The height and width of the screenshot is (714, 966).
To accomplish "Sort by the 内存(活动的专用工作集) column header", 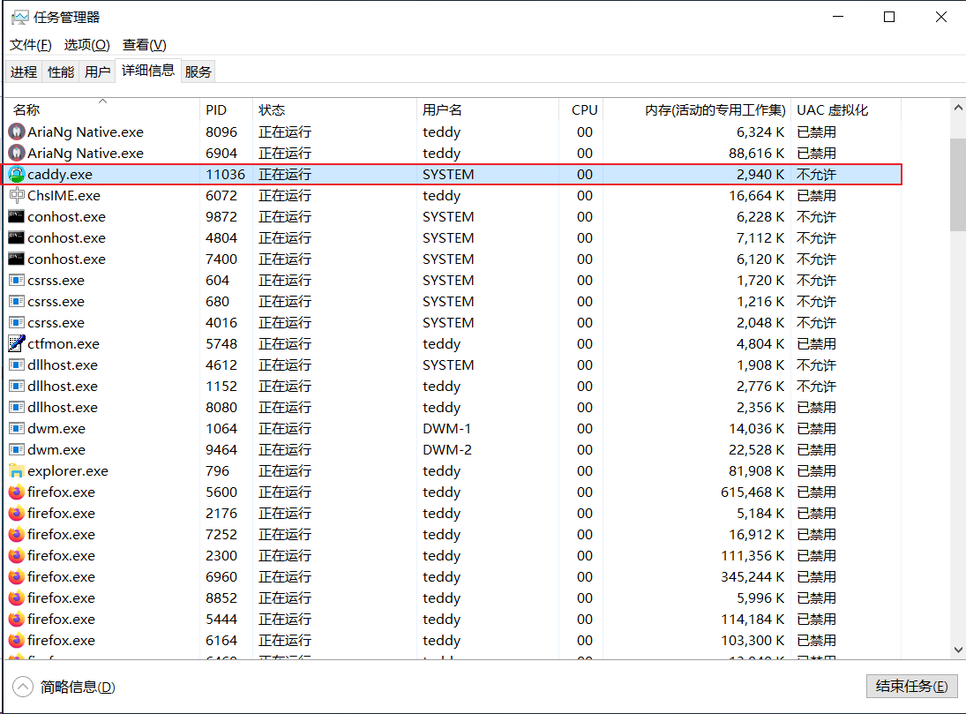I will tap(697, 109).
